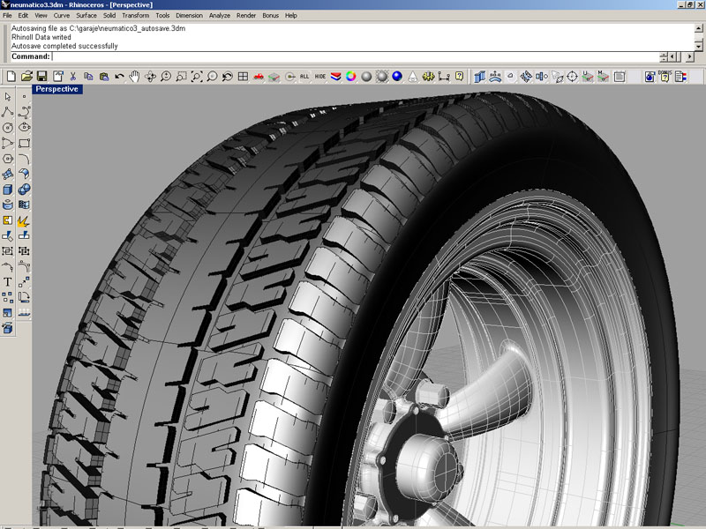
Task: Click the gray Shade sphere icon
Action: click(366, 77)
